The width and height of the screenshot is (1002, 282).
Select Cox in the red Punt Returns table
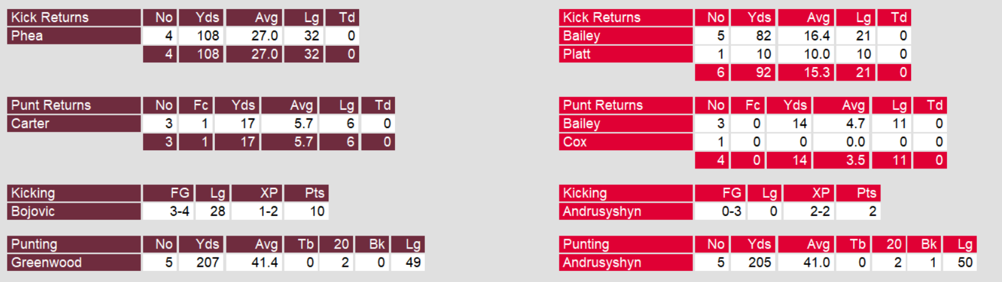click(575, 142)
